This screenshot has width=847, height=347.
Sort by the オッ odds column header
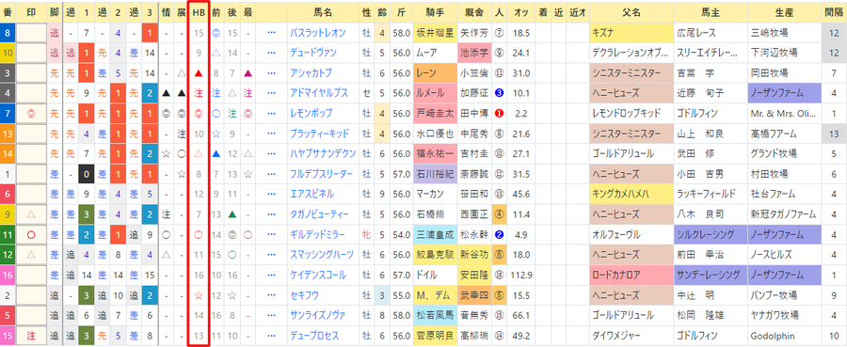click(x=520, y=12)
